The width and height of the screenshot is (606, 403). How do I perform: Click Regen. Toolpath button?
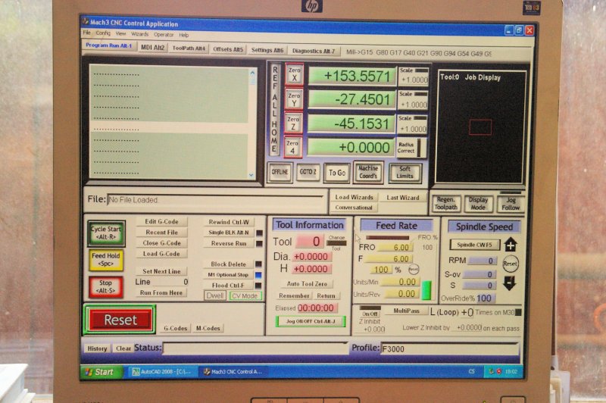click(x=446, y=203)
